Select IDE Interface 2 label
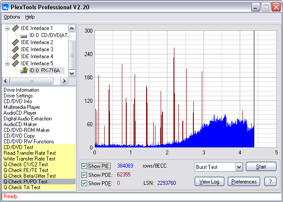283x202 pixels. 37,42
